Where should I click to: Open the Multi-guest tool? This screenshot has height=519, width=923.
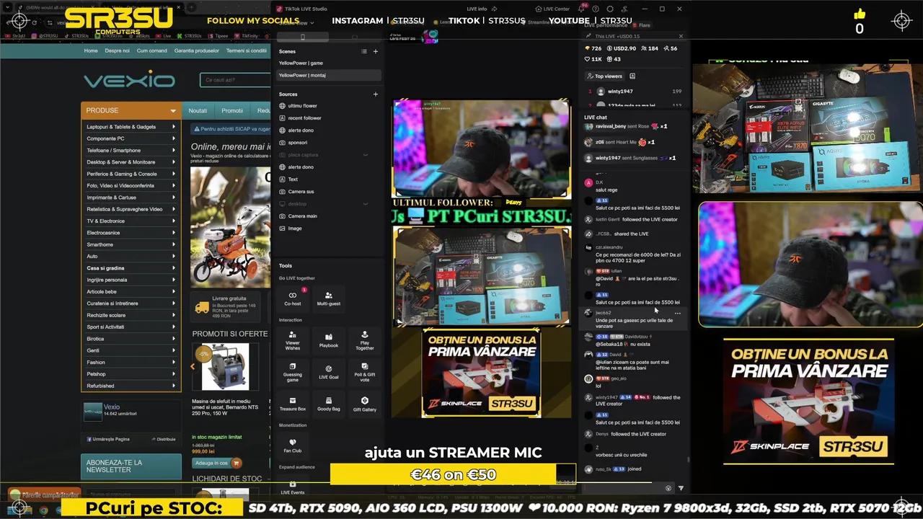328,298
